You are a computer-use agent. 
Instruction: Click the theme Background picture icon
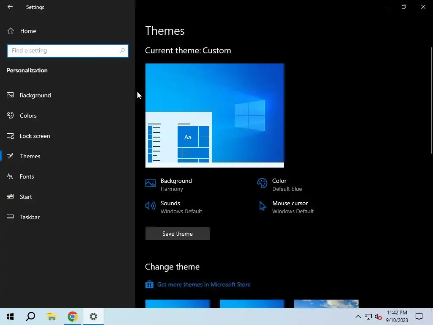click(151, 183)
